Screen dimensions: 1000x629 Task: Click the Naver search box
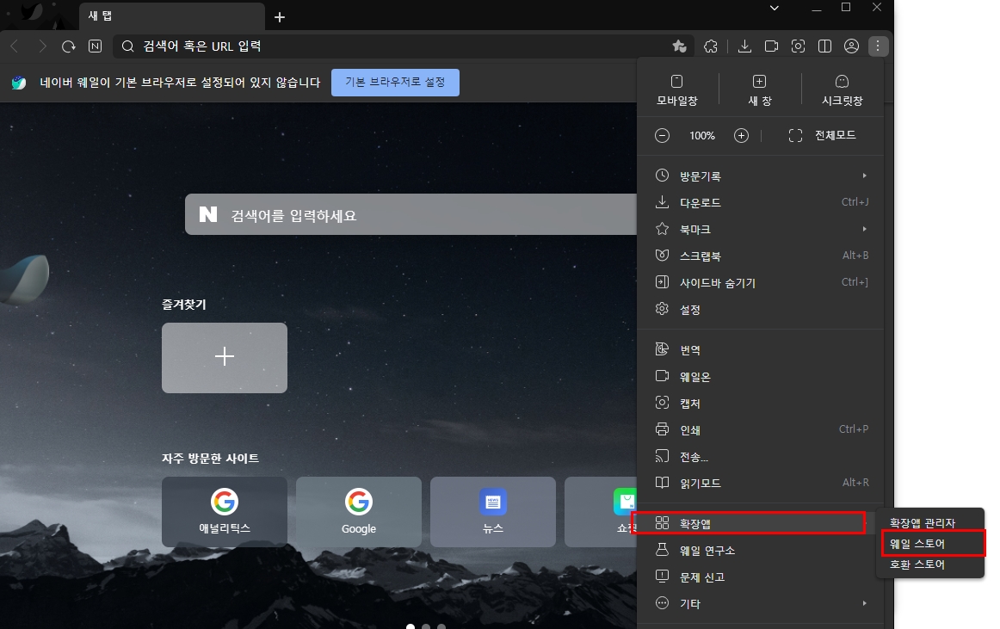410,214
